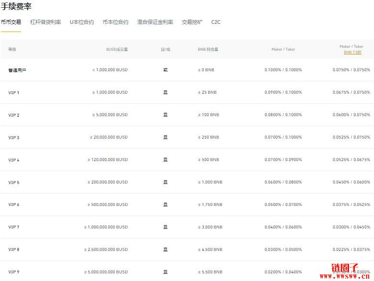Screen dimensions: 374x281
Task: Click the 0.0700% / 0.1000% fee cell
Action: click(x=283, y=137)
